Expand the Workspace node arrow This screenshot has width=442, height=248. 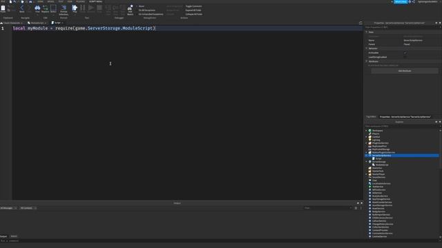pos(367,131)
